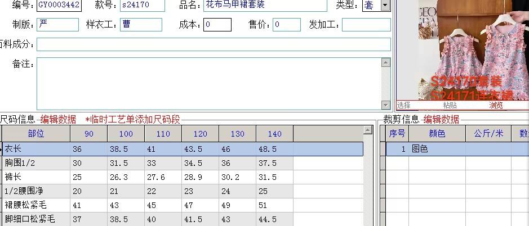Click inside the 备注 notes area

(208, 83)
